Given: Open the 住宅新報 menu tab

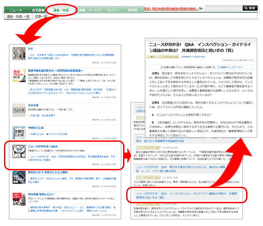Looking at the screenshot, I should pyautogui.click(x=38, y=10).
